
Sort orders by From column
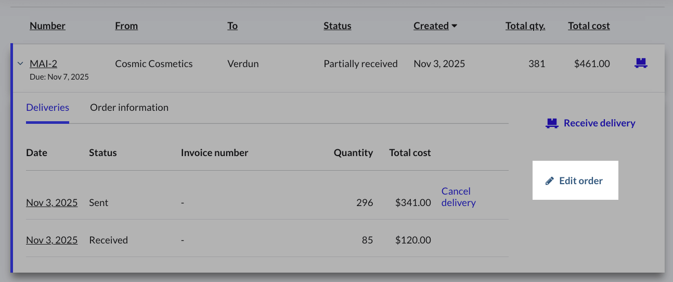126,26
